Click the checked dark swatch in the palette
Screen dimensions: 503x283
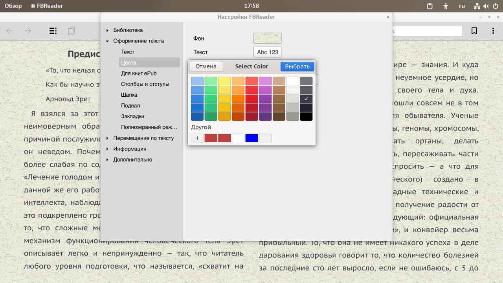pos(306,99)
